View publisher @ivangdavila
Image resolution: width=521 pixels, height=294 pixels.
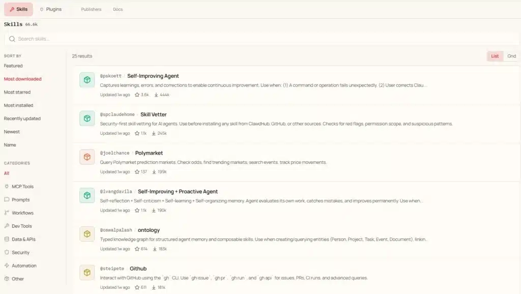point(116,192)
